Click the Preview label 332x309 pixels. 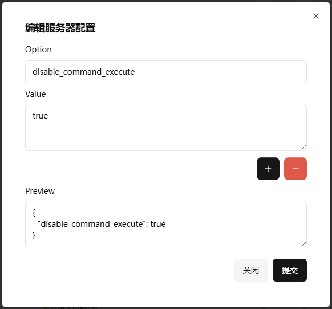[40, 191]
